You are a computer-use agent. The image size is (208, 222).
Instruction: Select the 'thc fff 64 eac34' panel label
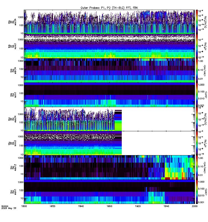pyautogui.click(x=12, y=119)
